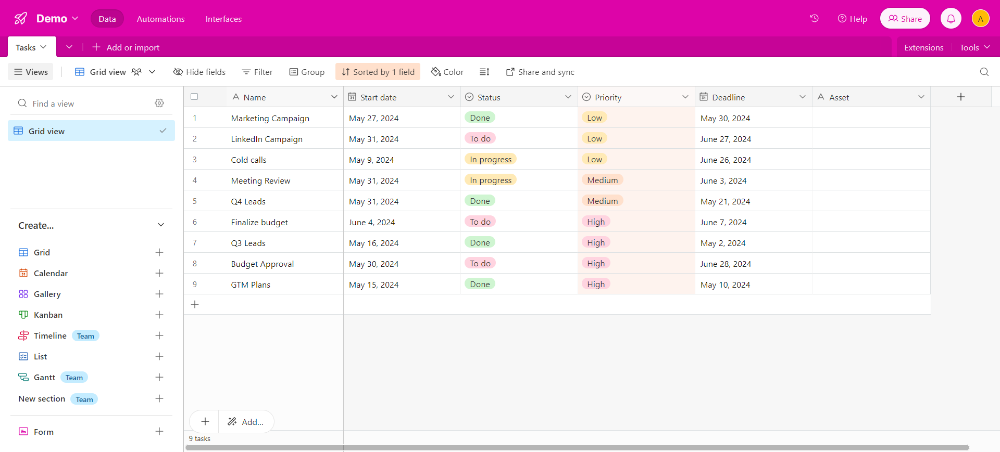Open Grid view options chevron in toolbar
Image resolution: width=1000 pixels, height=452 pixels.
pyautogui.click(x=152, y=72)
